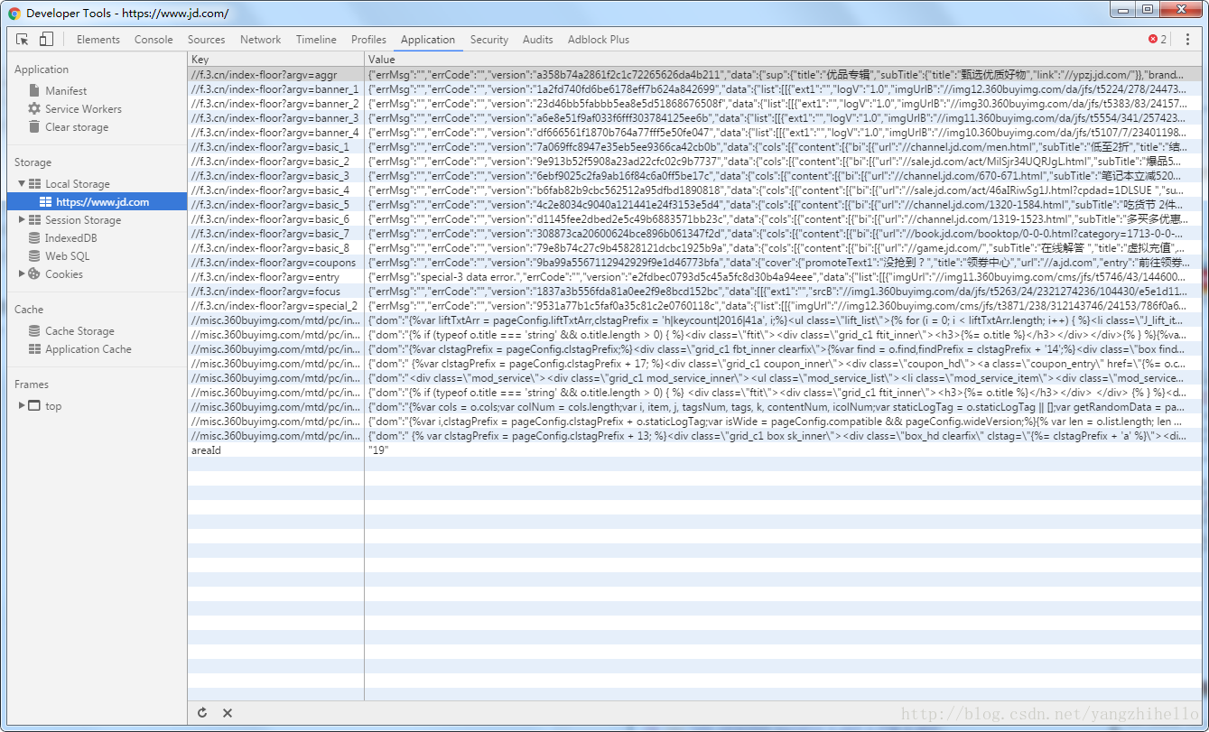Open the Adblock Plus tab
1209x732 pixels.
point(599,40)
